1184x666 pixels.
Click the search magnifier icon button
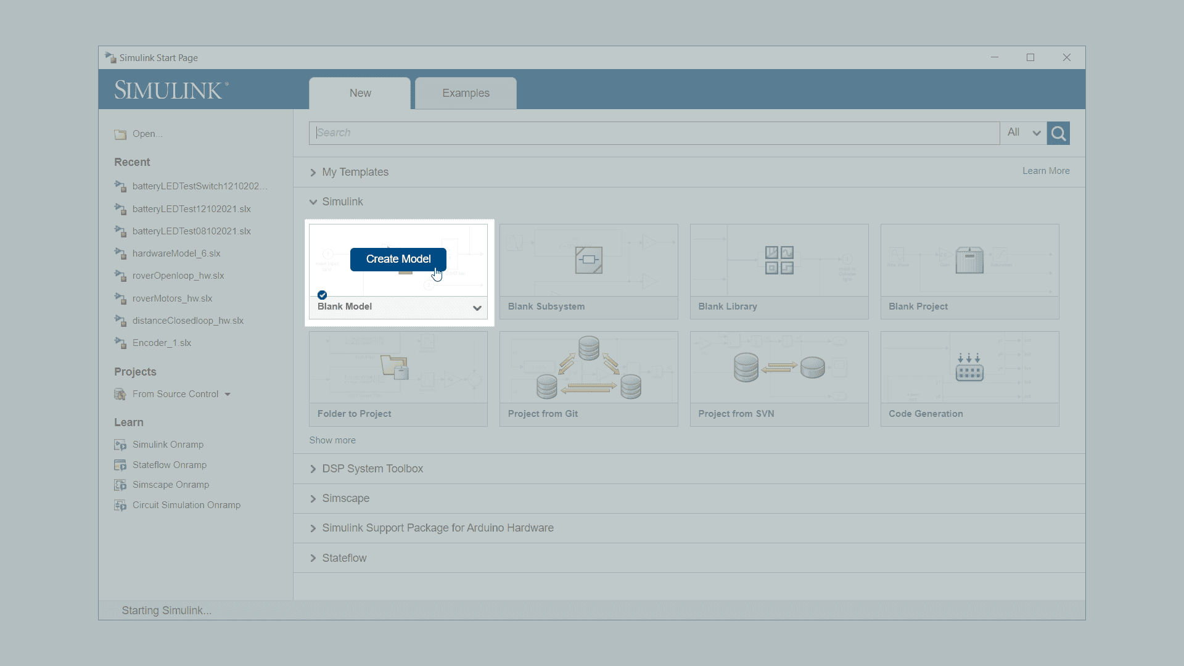point(1058,133)
